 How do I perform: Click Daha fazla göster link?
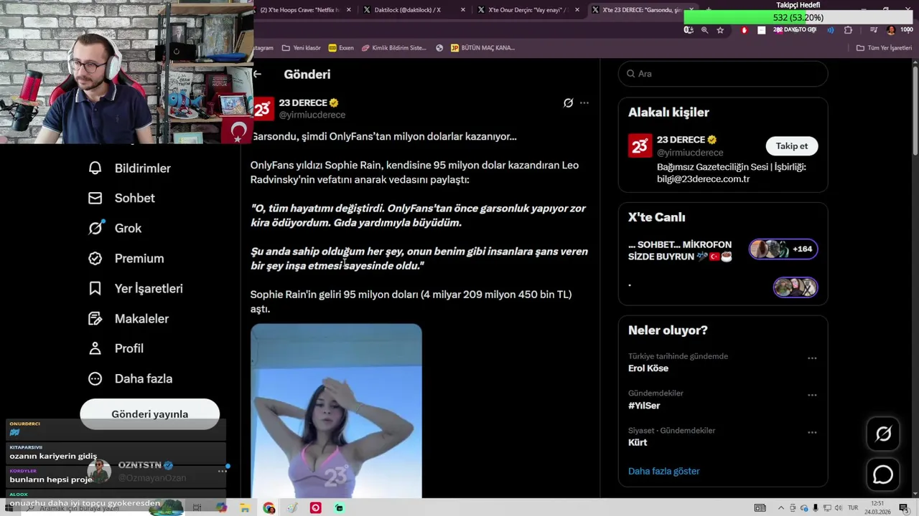663,471
